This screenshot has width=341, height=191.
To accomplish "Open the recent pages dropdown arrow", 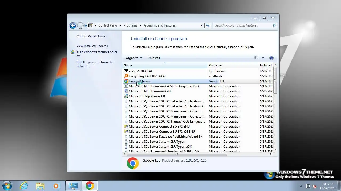I will [86, 26].
